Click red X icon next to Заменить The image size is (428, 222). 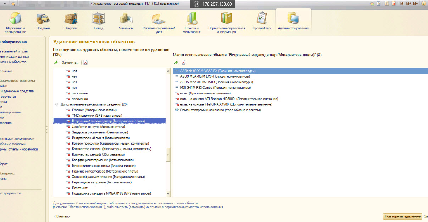click(85, 63)
